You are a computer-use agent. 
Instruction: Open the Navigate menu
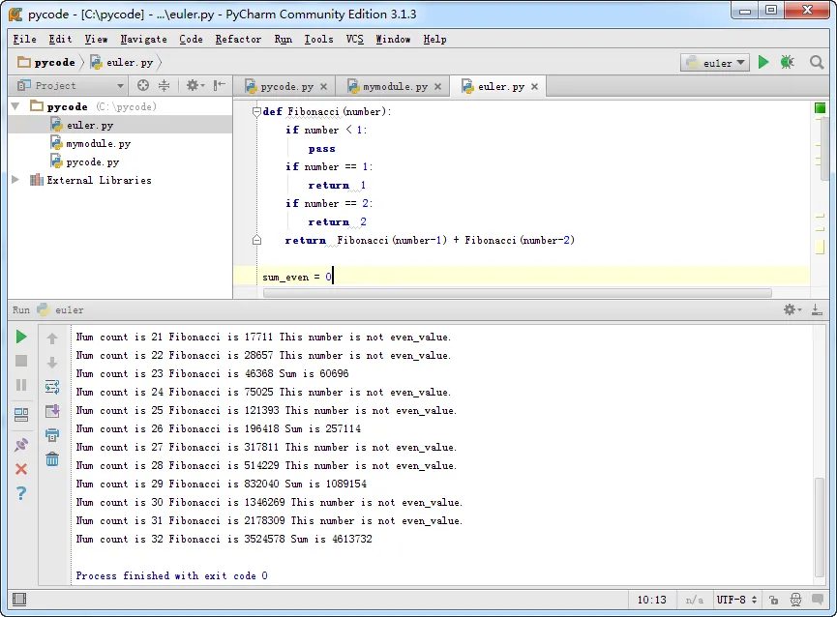(x=143, y=39)
